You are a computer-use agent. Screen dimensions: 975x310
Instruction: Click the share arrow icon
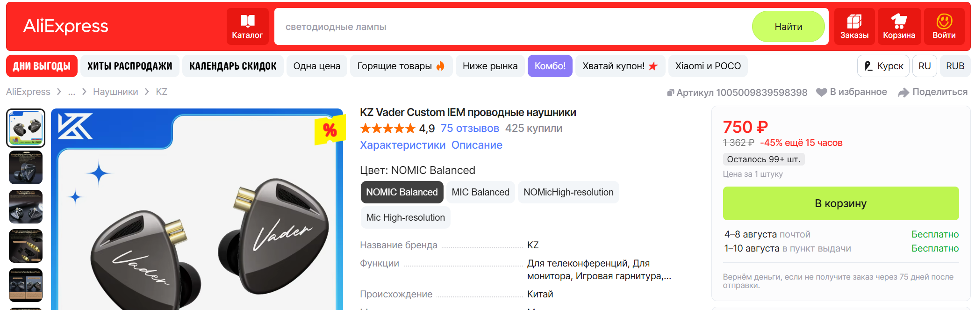coord(903,93)
